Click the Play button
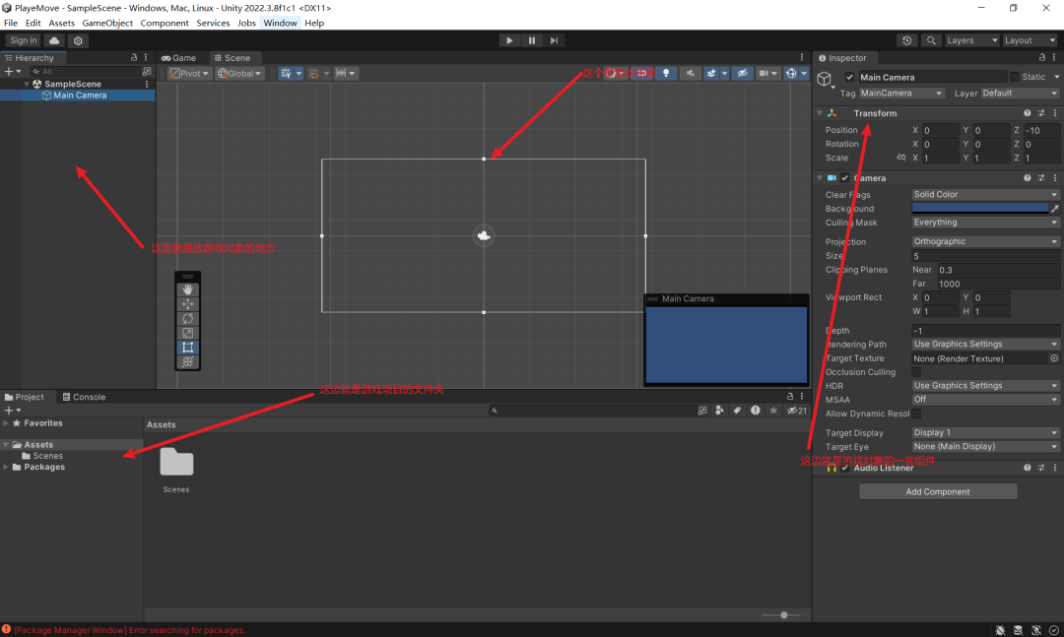This screenshot has width=1064, height=637. click(x=509, y=40)
